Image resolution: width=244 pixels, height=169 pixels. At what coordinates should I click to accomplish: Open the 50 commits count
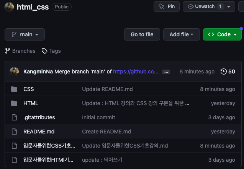pos(231,71)
